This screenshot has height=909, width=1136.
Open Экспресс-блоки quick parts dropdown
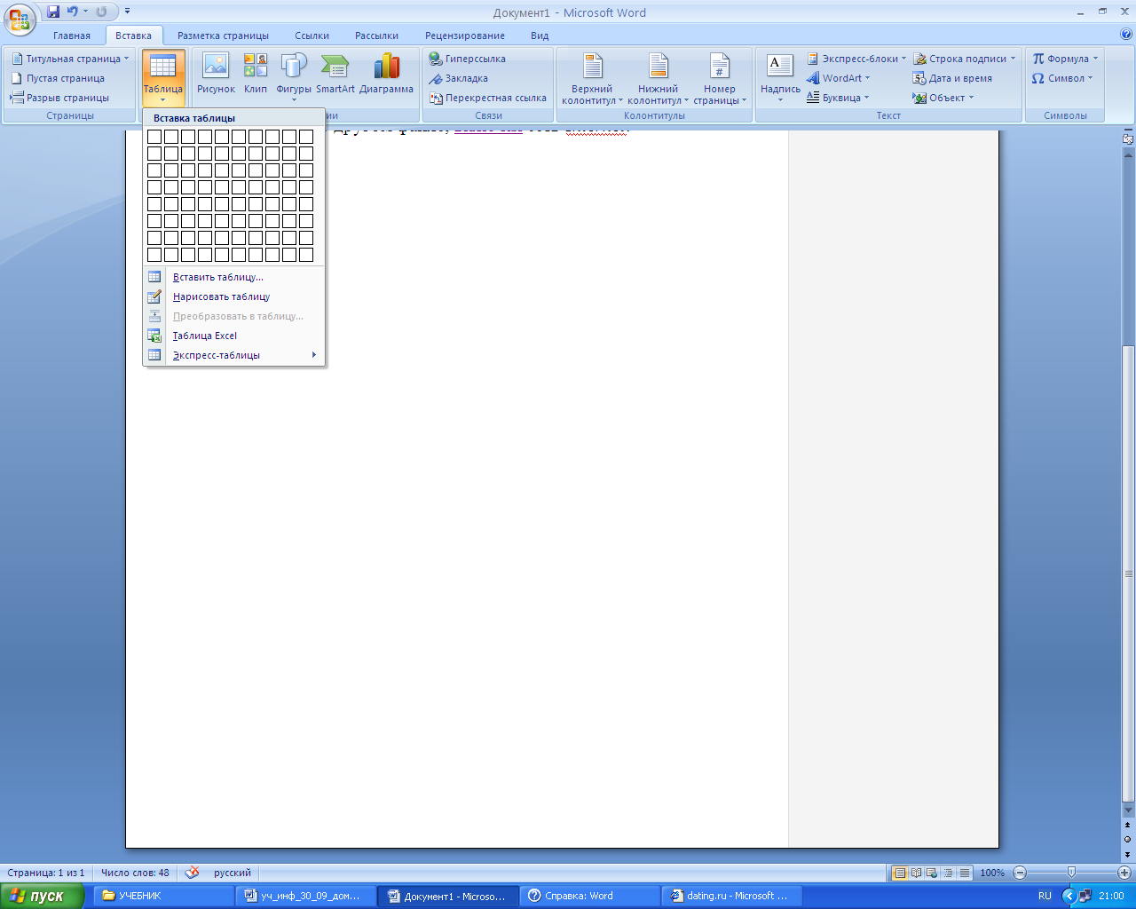(856, 59)
